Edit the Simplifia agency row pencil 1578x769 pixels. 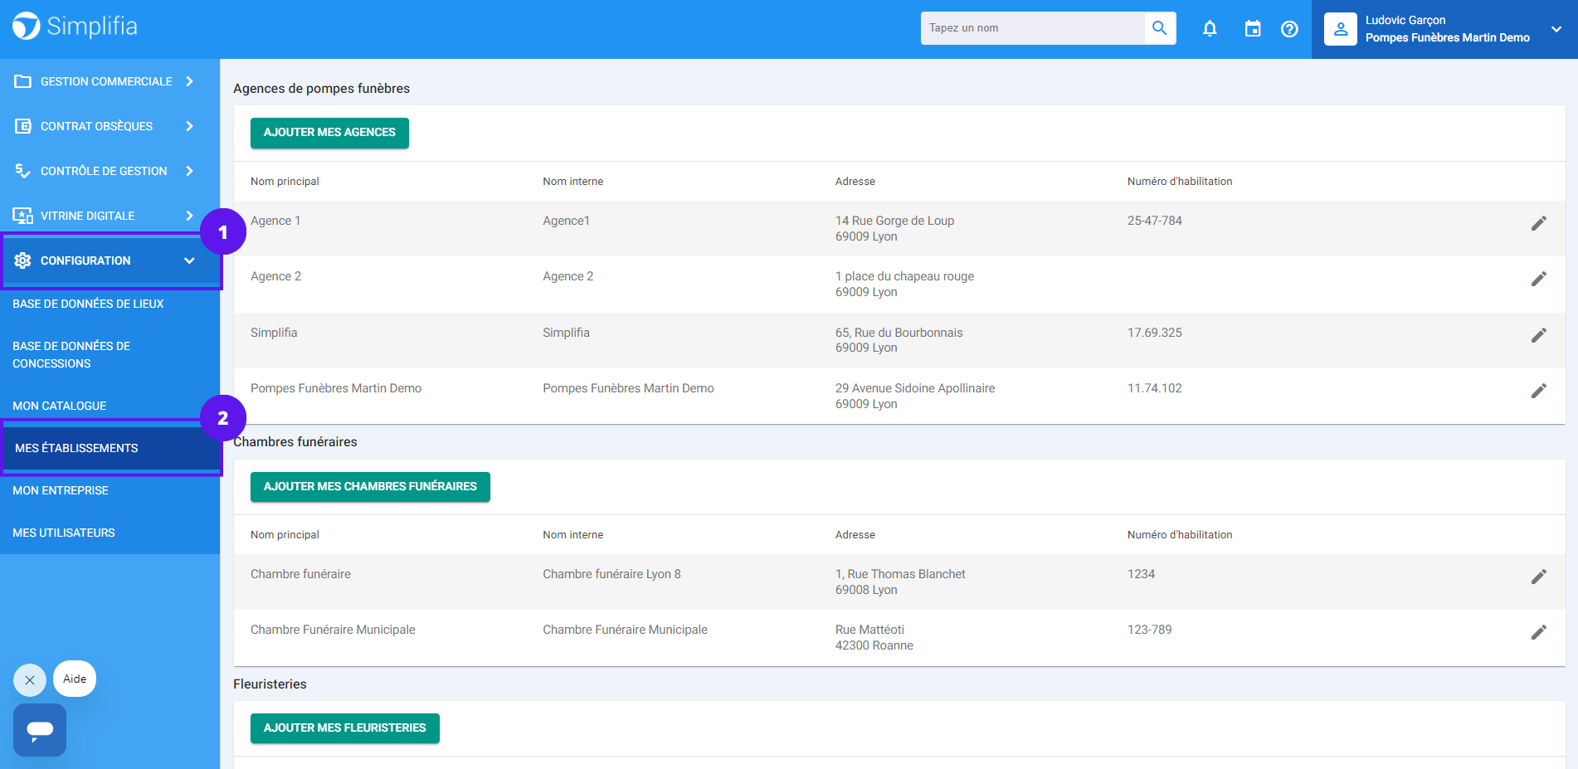pyautogui.click(x=1539, y=335)
